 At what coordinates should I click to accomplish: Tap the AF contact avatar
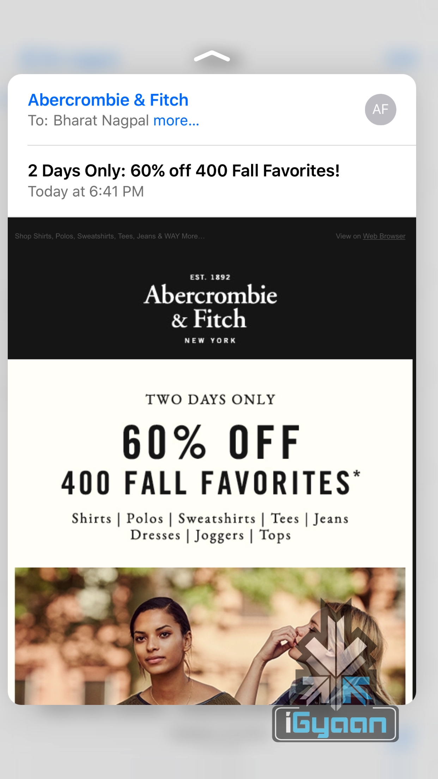380,109
